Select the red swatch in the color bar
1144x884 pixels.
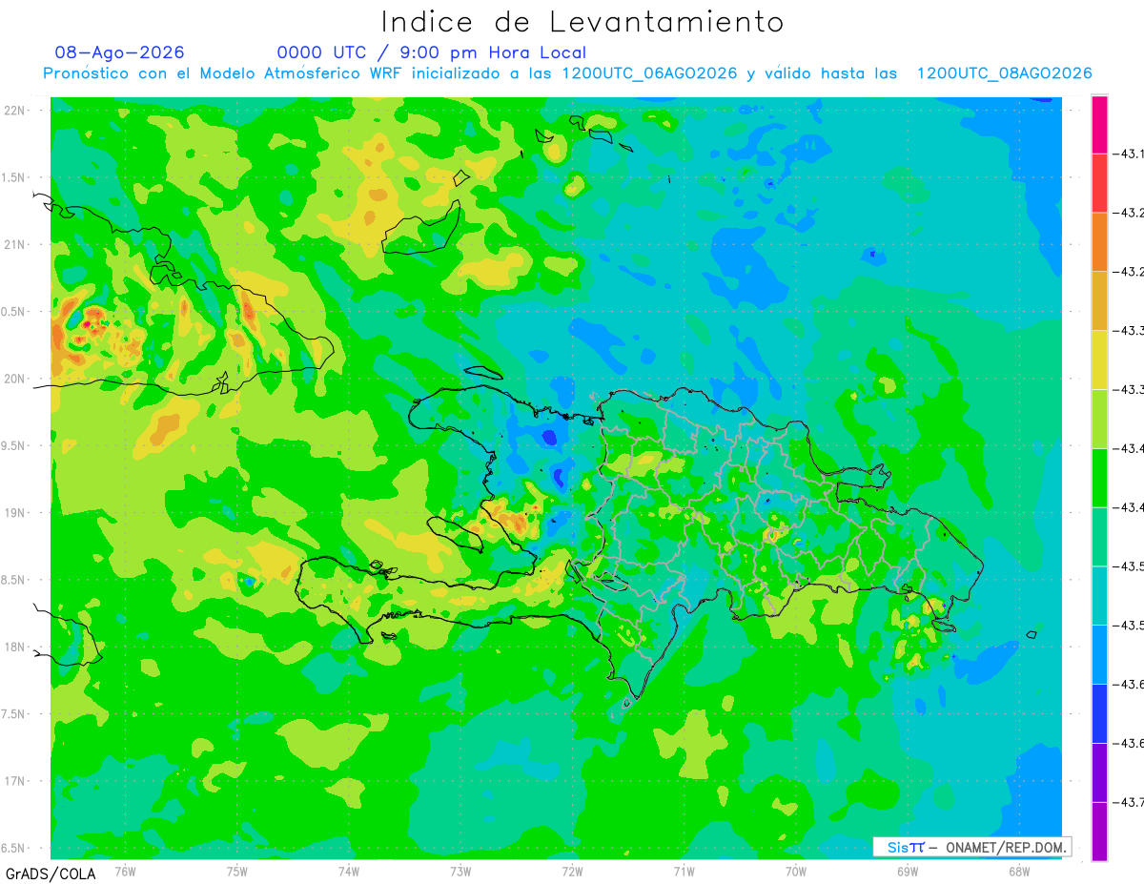pyautogui.click(x=1099, y=183)
